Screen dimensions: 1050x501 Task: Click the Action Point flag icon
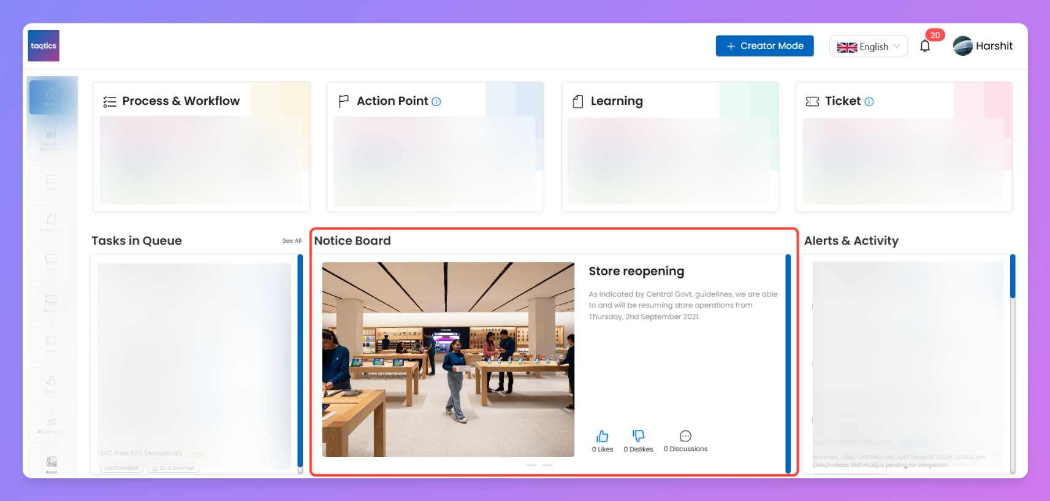click(344, 101)
